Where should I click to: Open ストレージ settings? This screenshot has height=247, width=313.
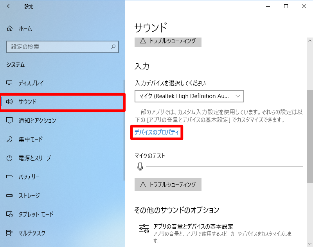pos(62,195)
